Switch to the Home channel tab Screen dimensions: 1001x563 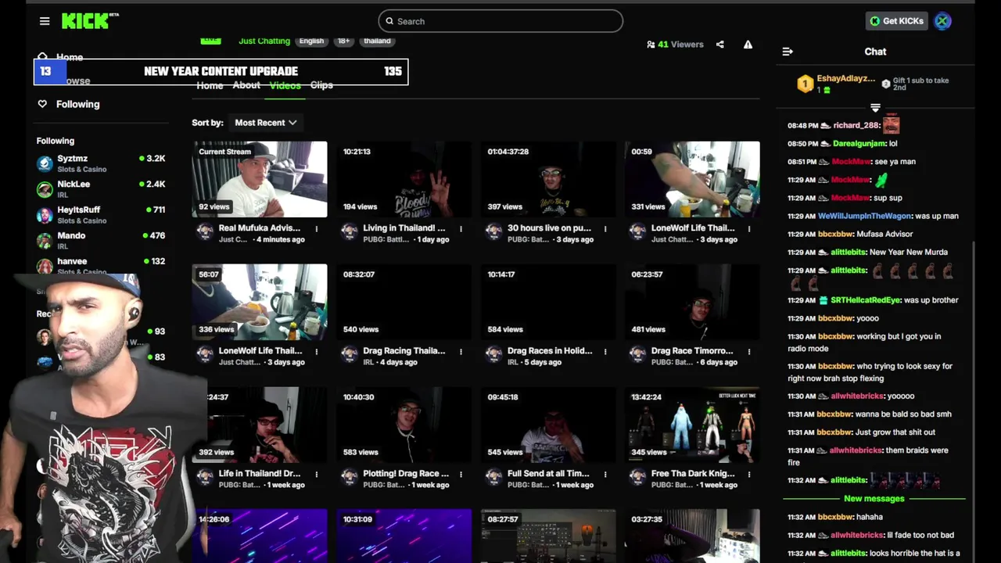click(x=210, y=85)
